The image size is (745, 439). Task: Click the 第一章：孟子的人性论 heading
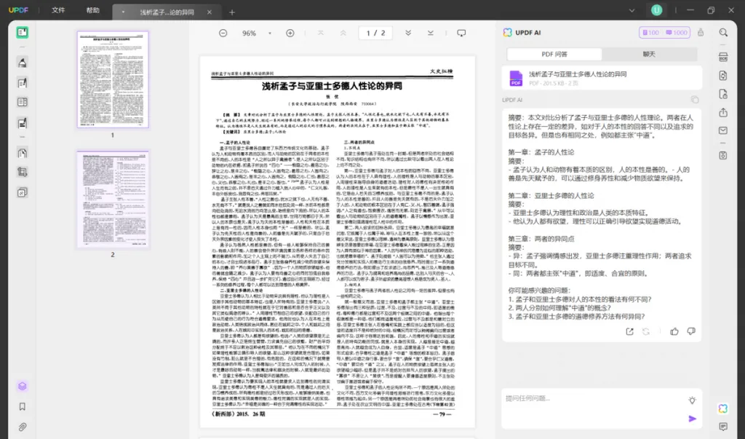pyautogui.click(x=541, y=152)
